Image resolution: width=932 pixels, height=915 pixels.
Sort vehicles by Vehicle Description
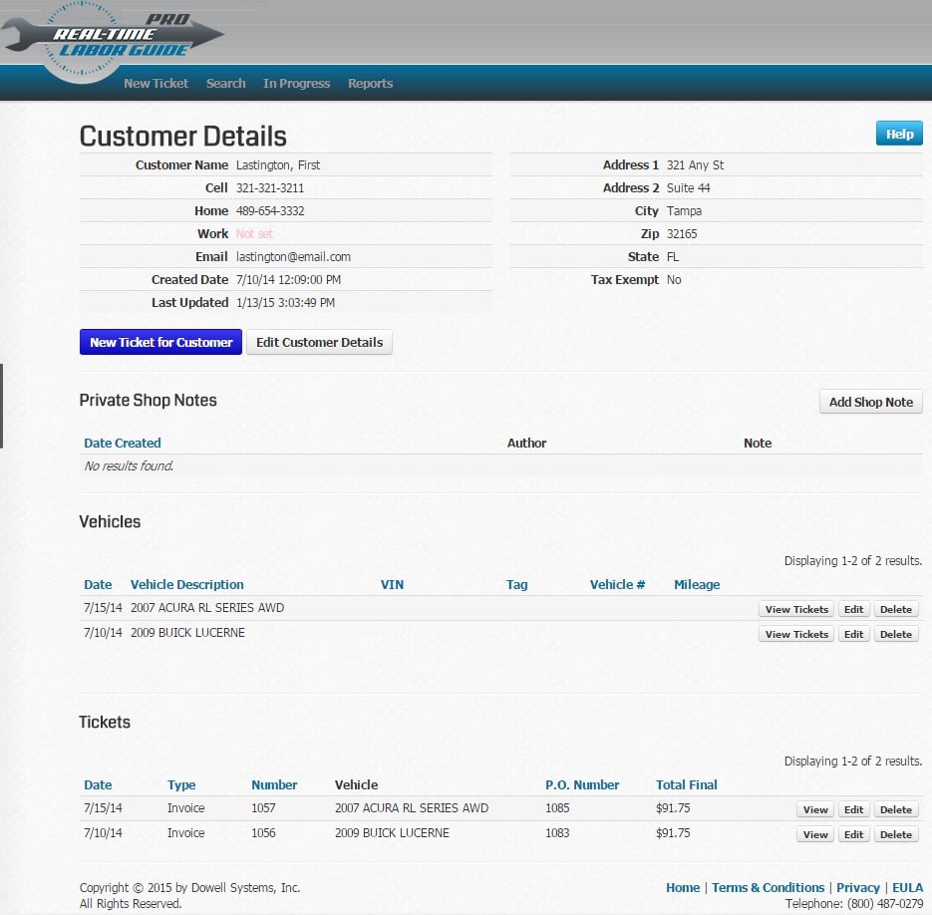point(186,584)
